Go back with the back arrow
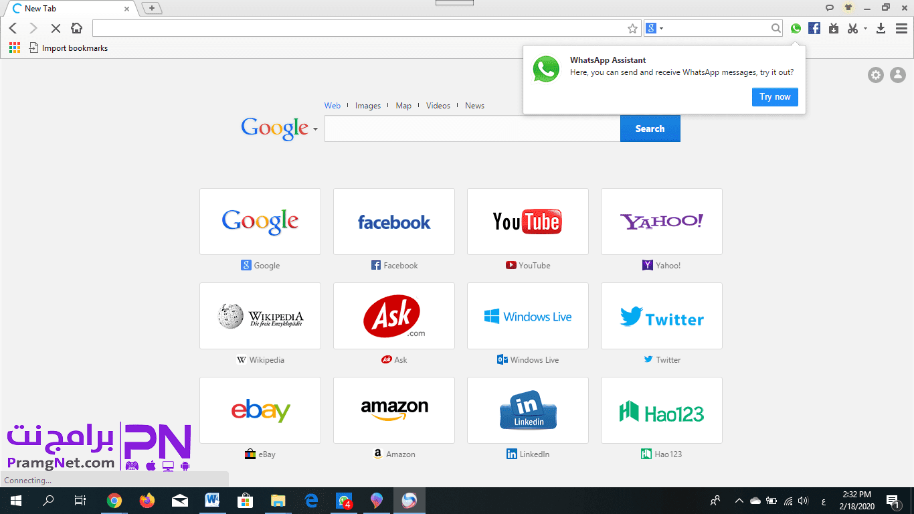914x514 pixels. point(13,28)
